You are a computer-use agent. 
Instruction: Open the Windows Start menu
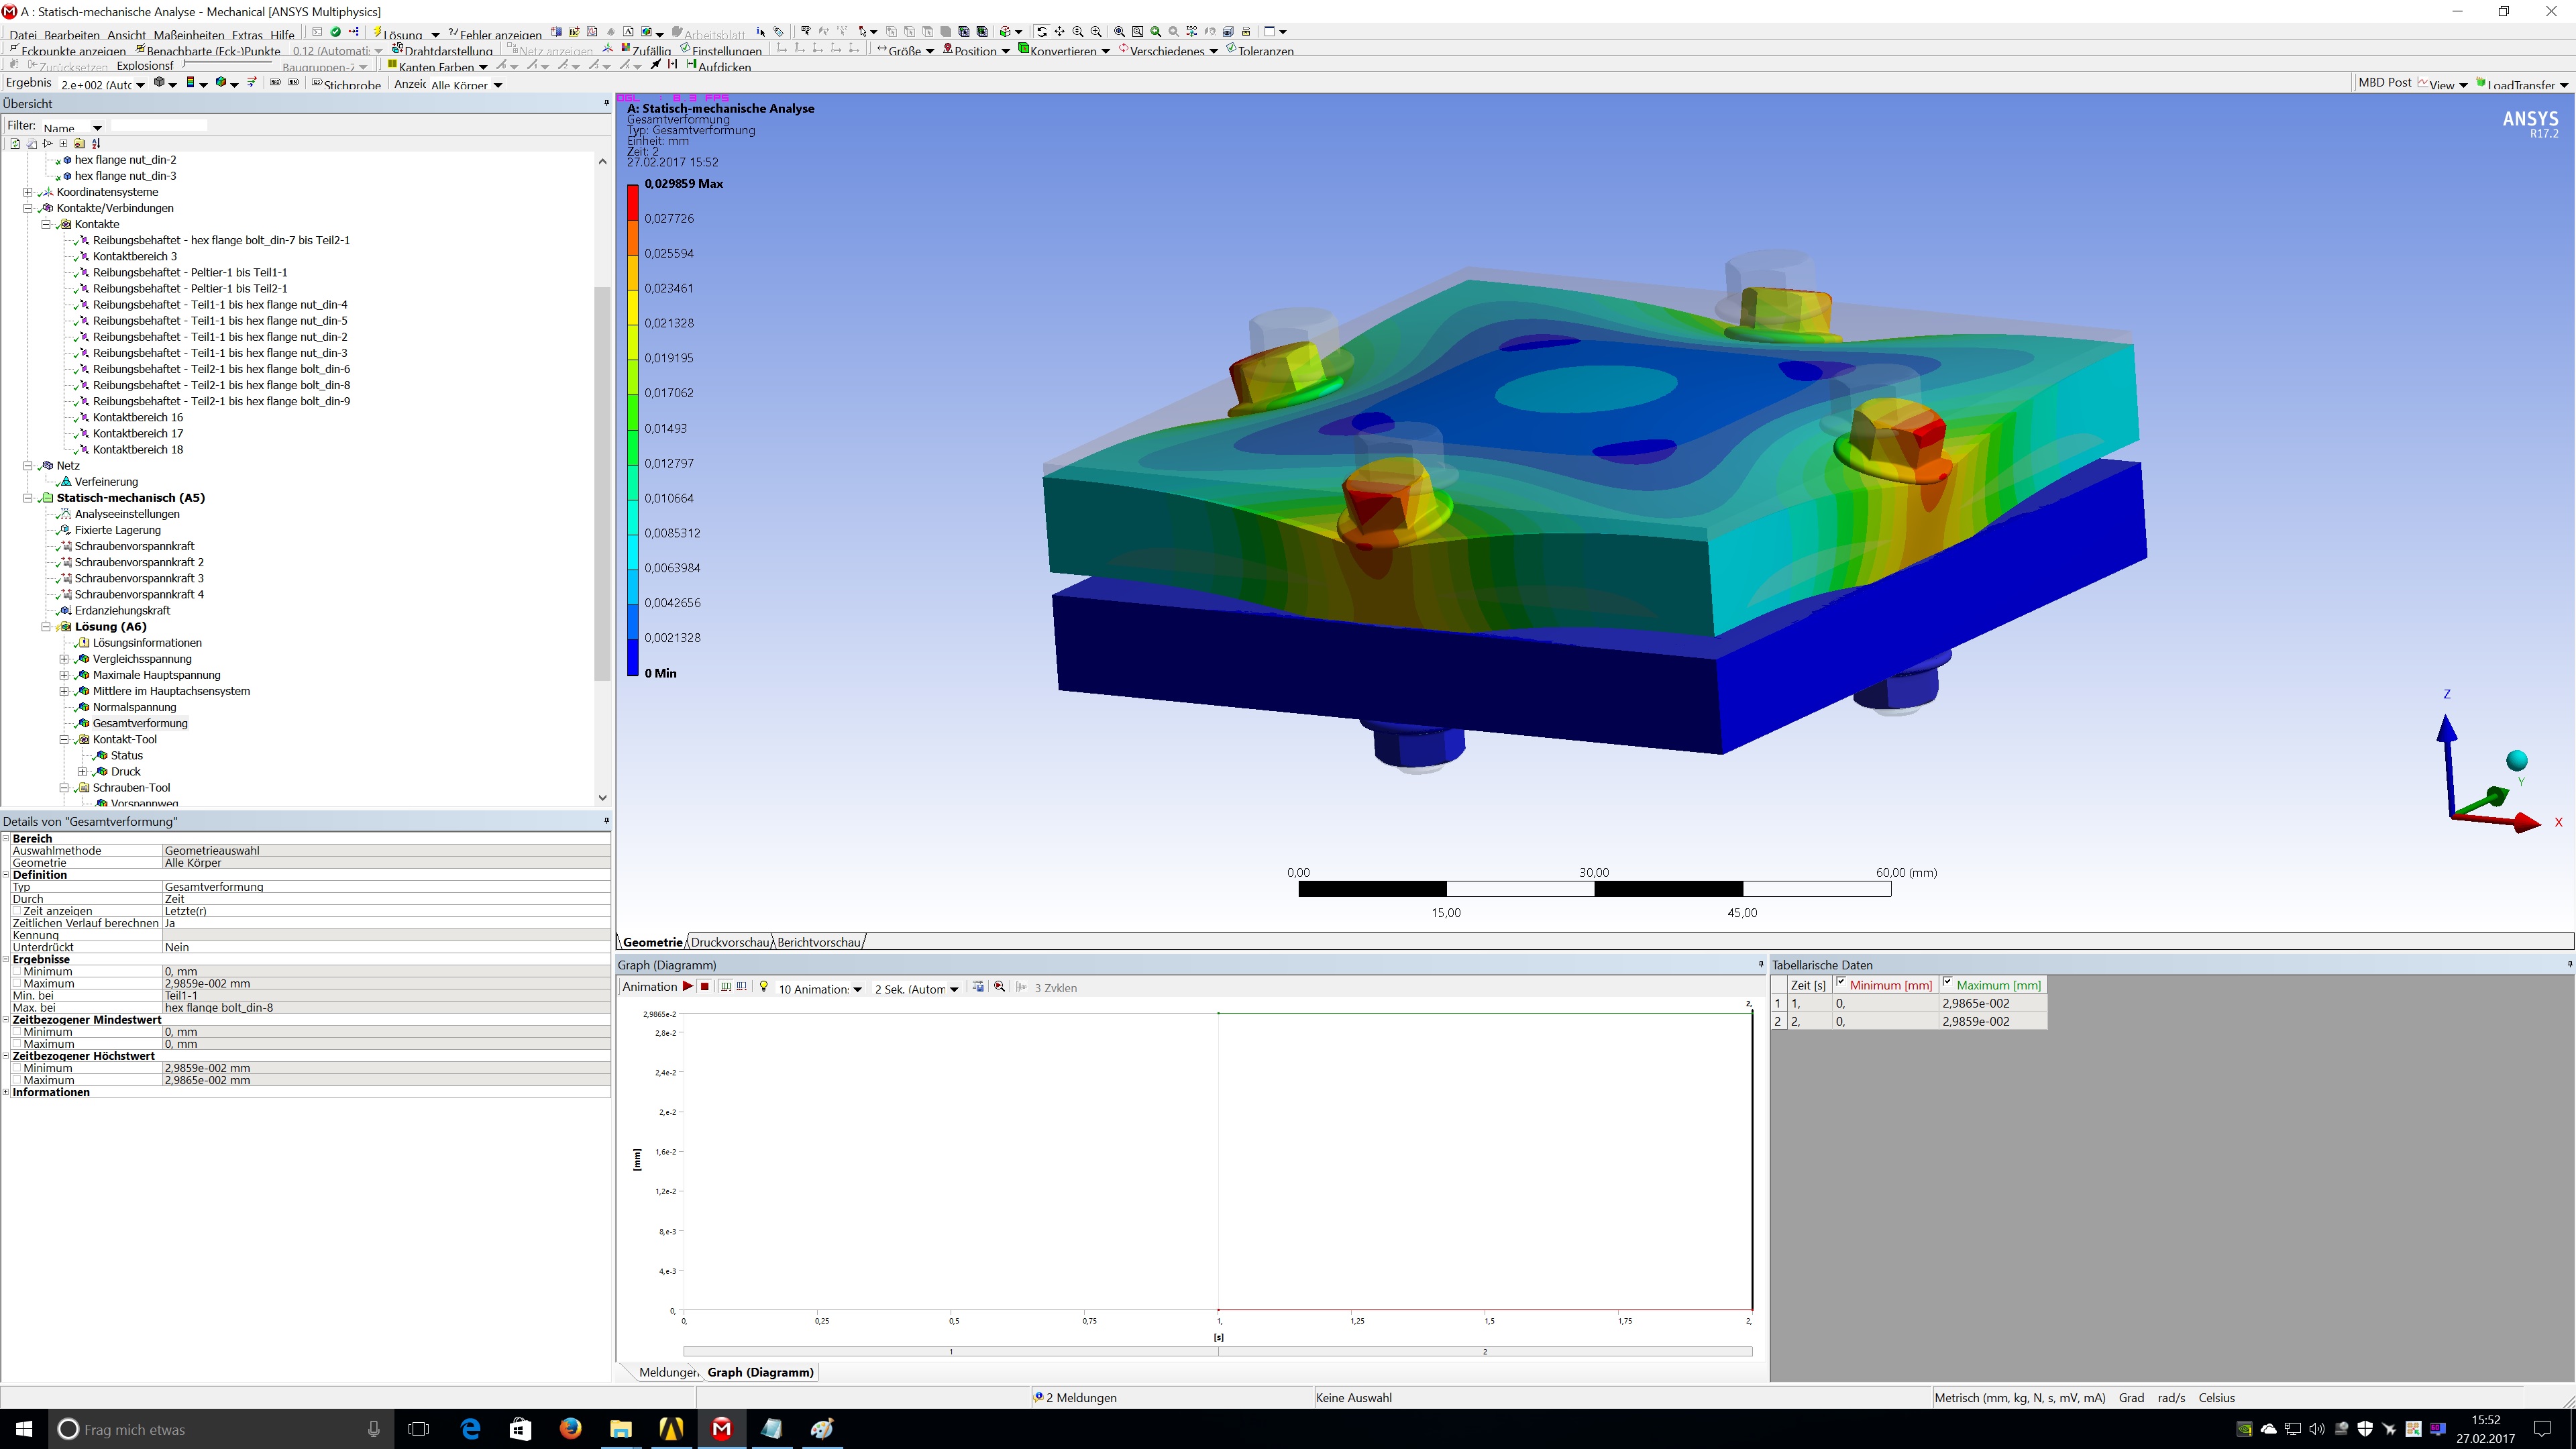pyautogui.click(x=24, y=1429)
